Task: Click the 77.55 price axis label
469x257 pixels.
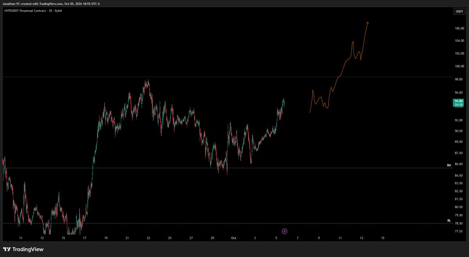Action: [x=459, y=232]
